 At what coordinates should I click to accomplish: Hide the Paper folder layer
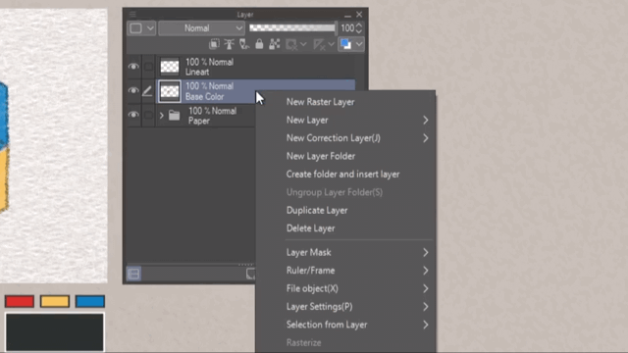(133, 115)
